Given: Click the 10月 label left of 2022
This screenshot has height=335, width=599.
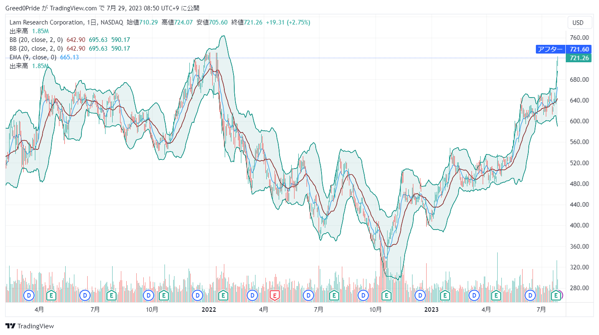Looking at the screenshot, I should pos(152,309).
